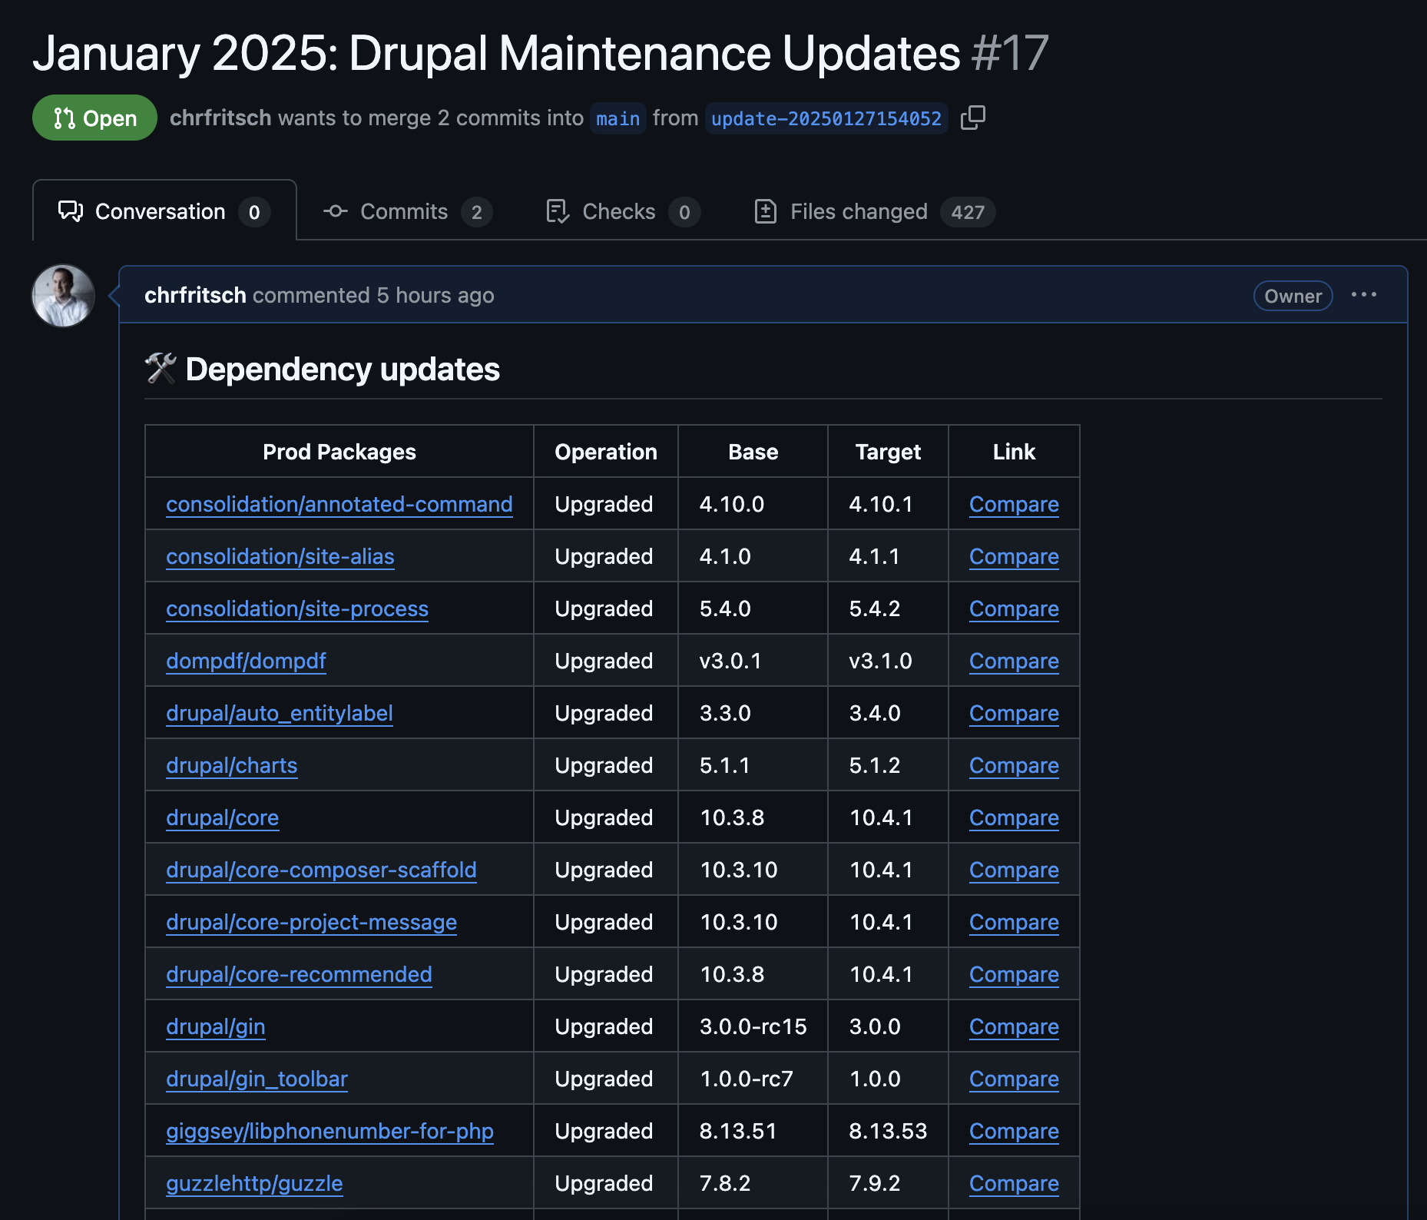
Task: Open the Conversation tab
Action: tap(164, 211)
